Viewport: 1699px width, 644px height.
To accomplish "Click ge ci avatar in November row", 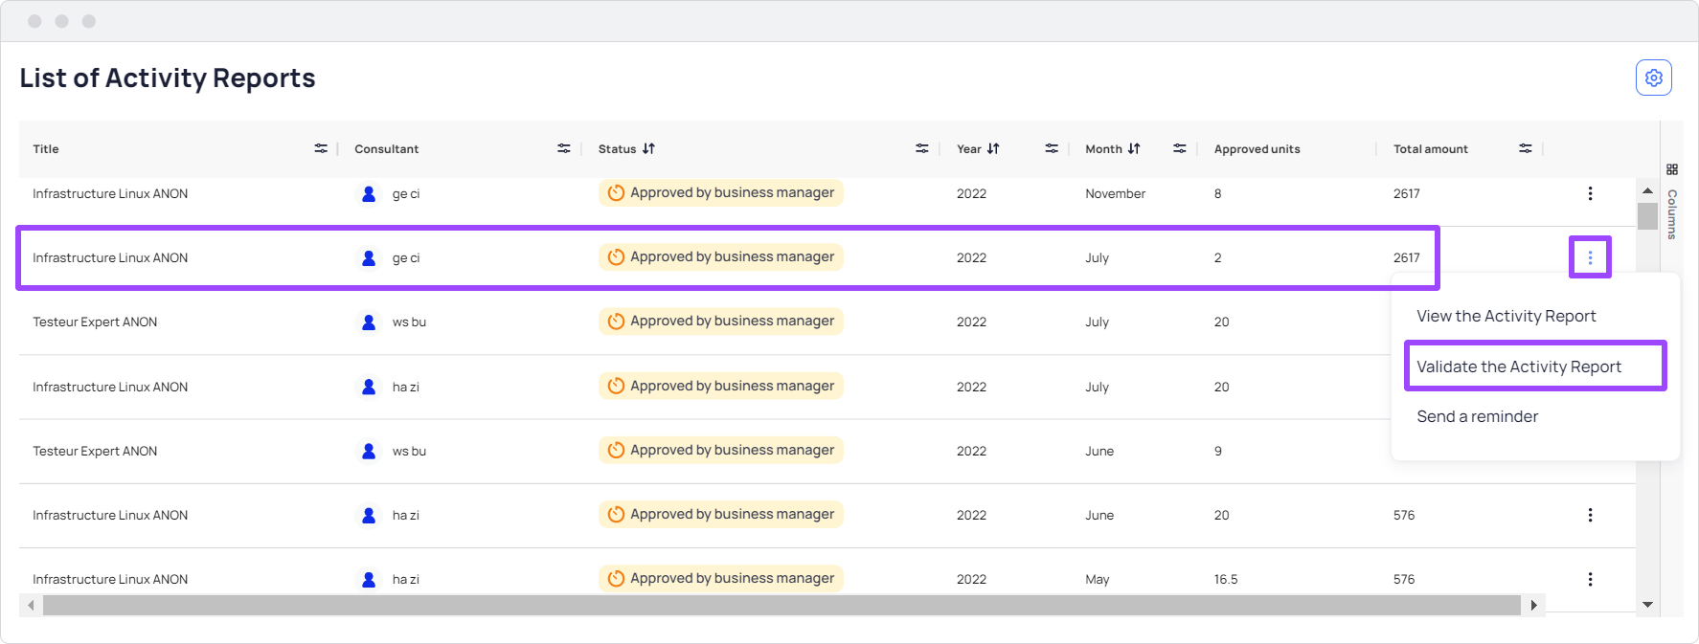I will pos(369,193).
